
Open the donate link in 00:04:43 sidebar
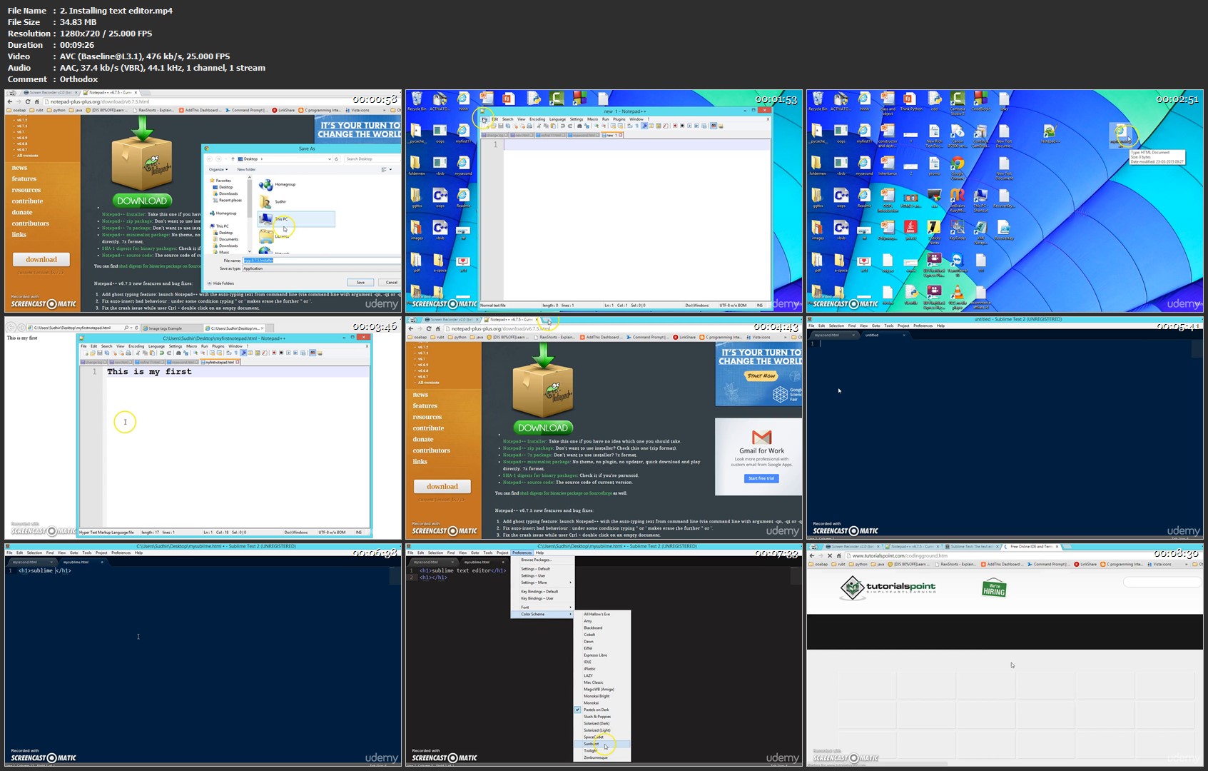tap(423, 439)
